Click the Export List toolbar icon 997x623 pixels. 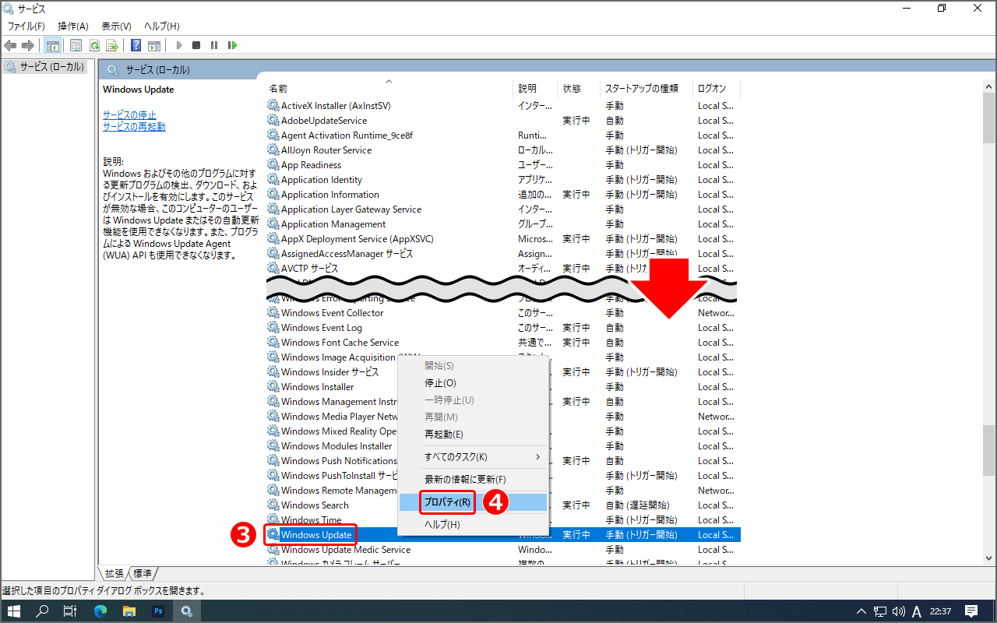112,45
